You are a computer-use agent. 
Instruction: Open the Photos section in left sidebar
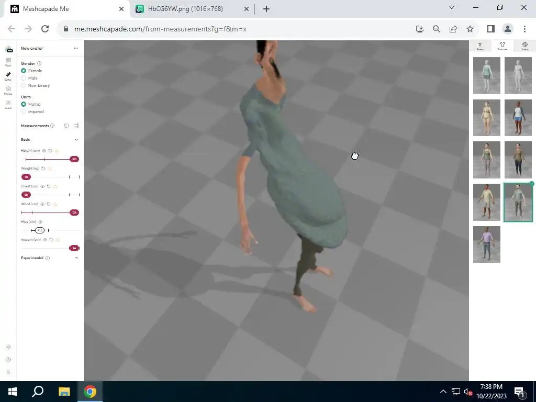tap(8, 90)
